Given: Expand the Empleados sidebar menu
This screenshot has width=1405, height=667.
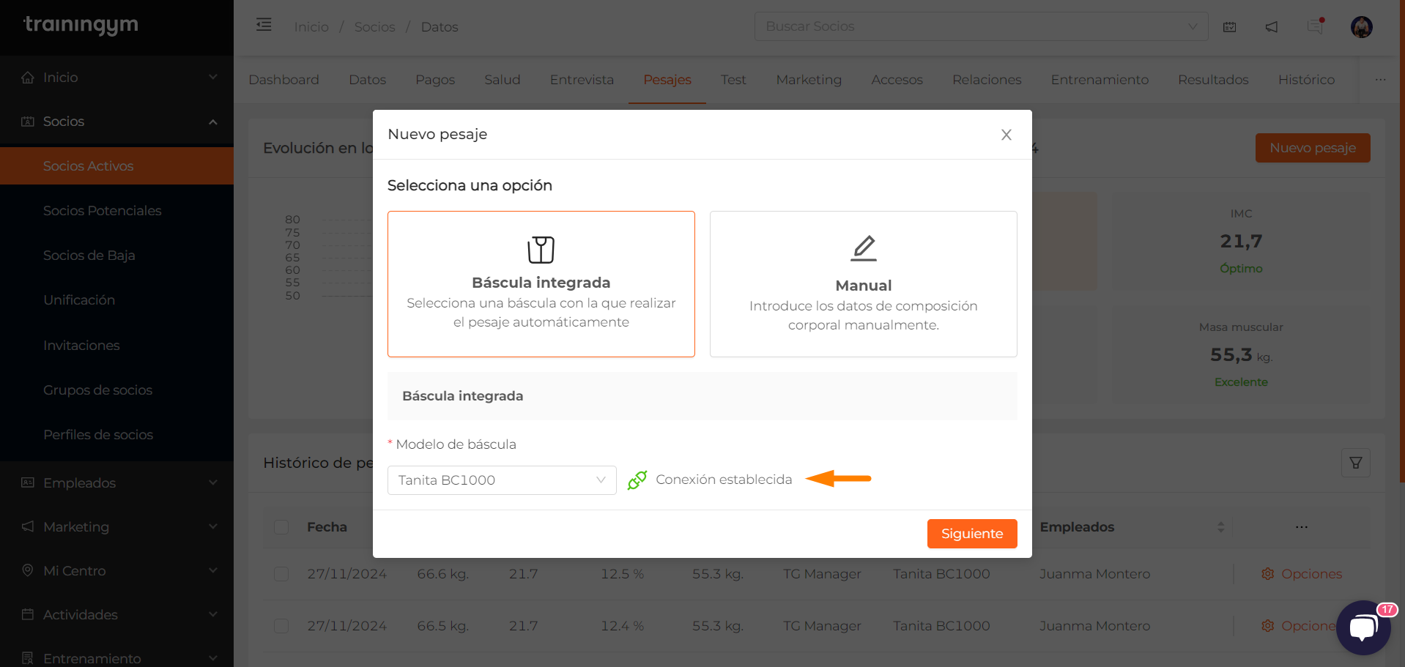Looking at the screenshot, I should pos(212,482).
